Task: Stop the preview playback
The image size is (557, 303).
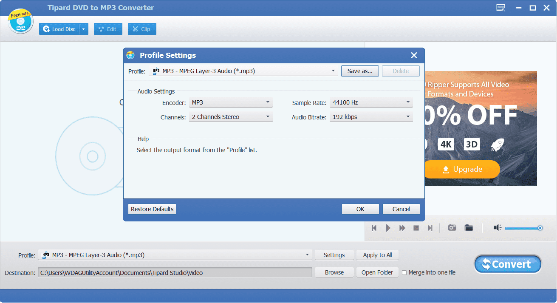Action: 416,228
